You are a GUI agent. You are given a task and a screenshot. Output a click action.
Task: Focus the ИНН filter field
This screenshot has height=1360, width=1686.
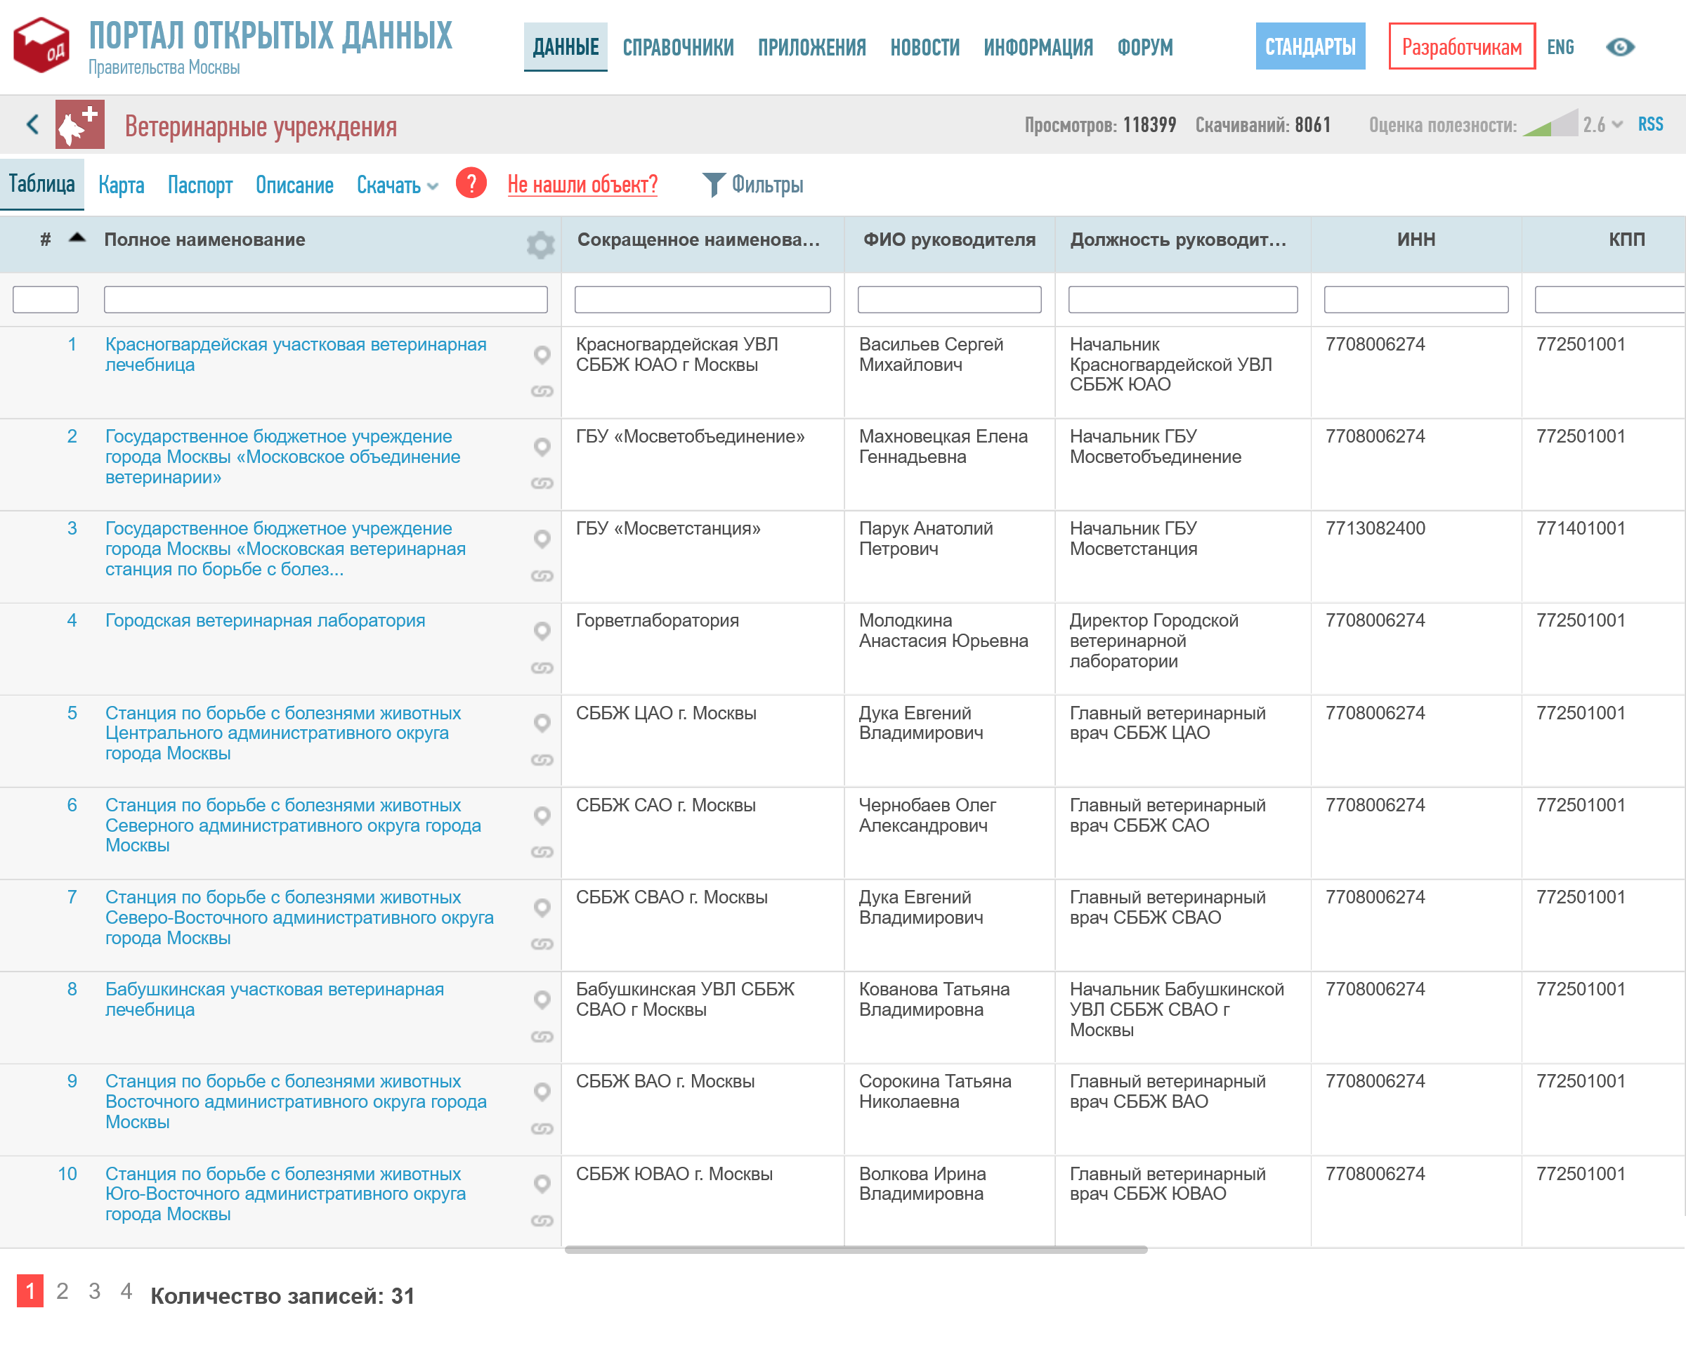(x=1416, y=299)
